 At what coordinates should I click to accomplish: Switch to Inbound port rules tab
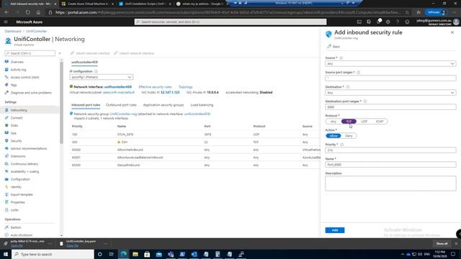[86, 105]
